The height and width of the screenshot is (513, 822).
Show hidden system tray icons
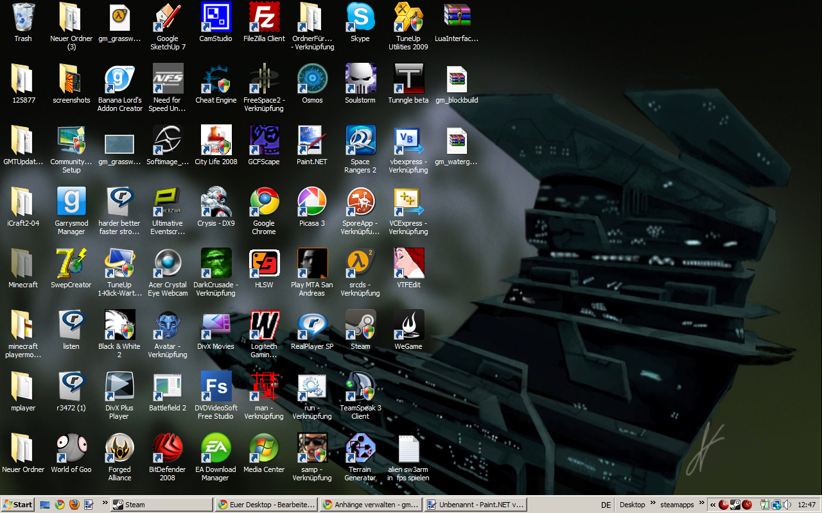[712, 505]
